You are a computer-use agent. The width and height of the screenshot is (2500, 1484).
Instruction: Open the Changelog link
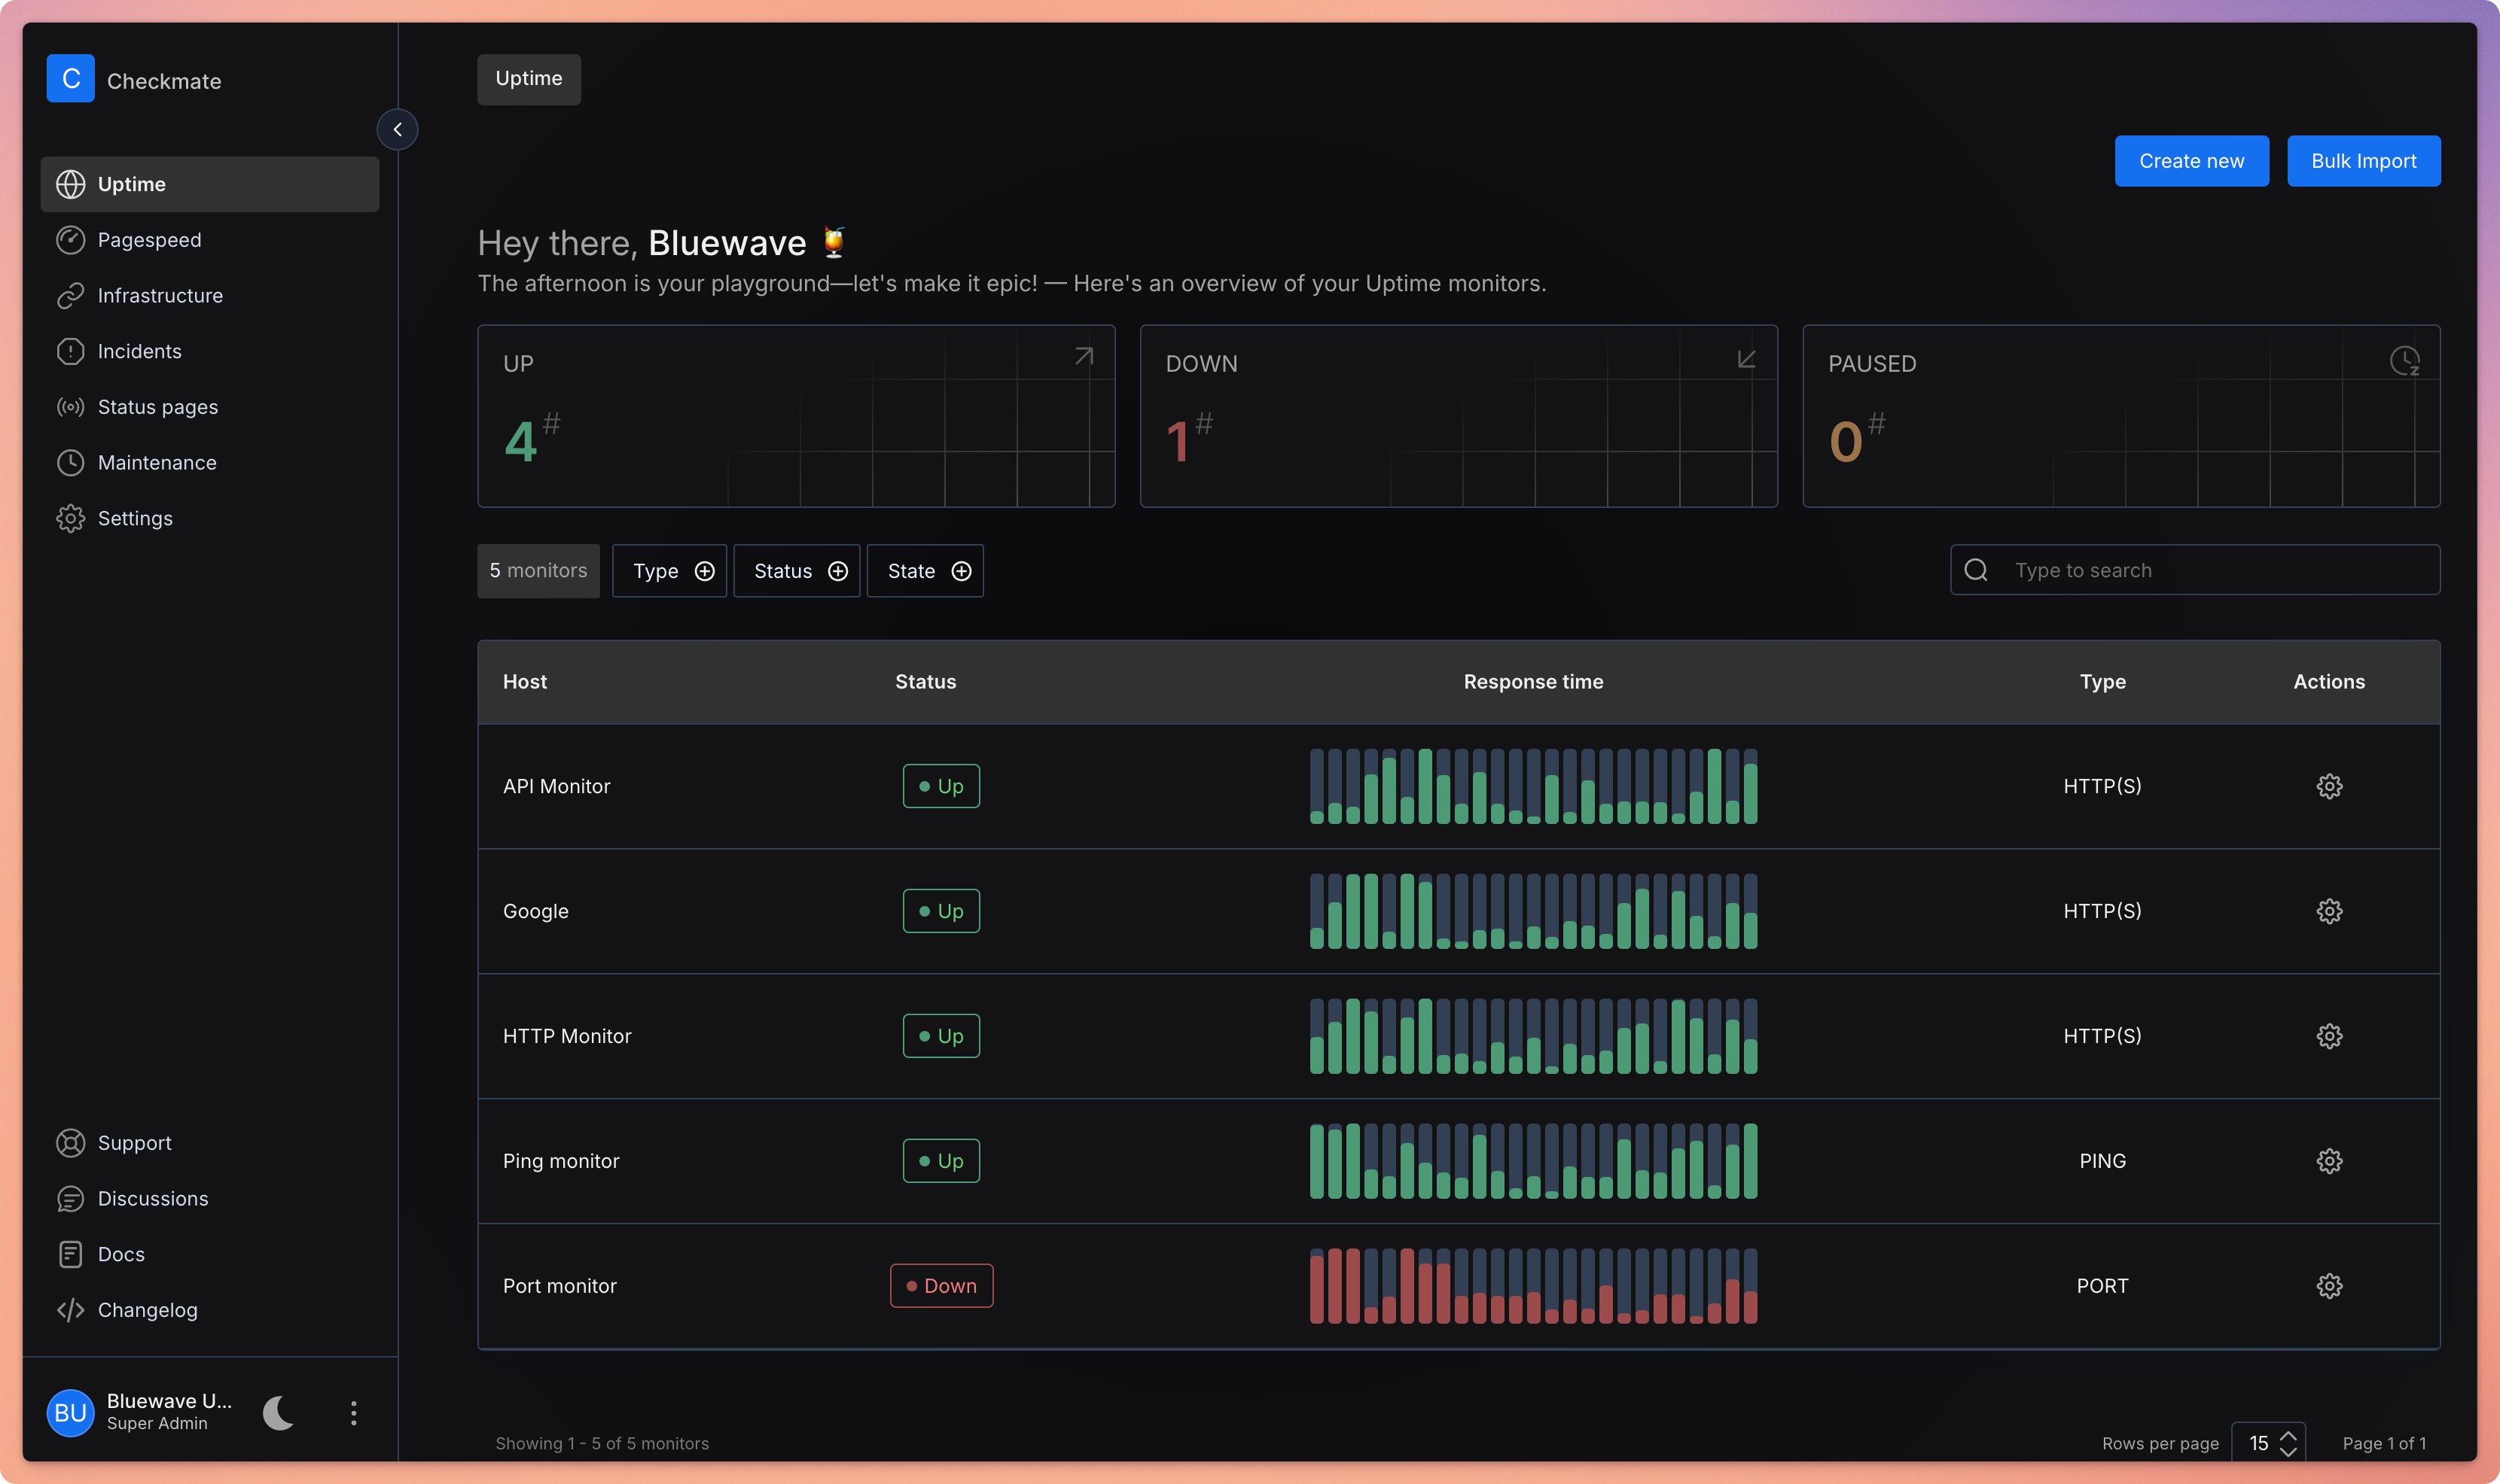(x=147, y=1310)
